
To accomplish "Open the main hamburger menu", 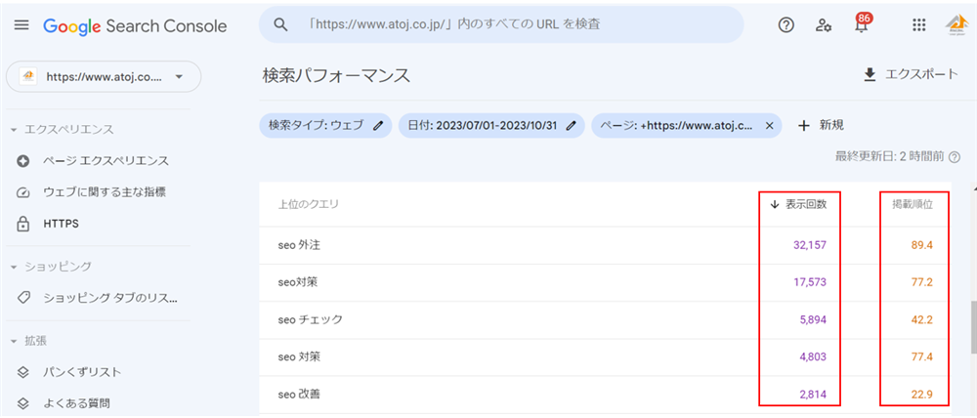I will pos(21,25).
